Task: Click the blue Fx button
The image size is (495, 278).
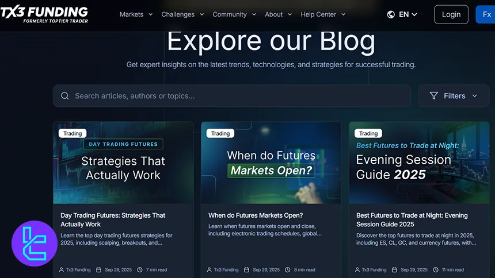Action: pos(486,14)
